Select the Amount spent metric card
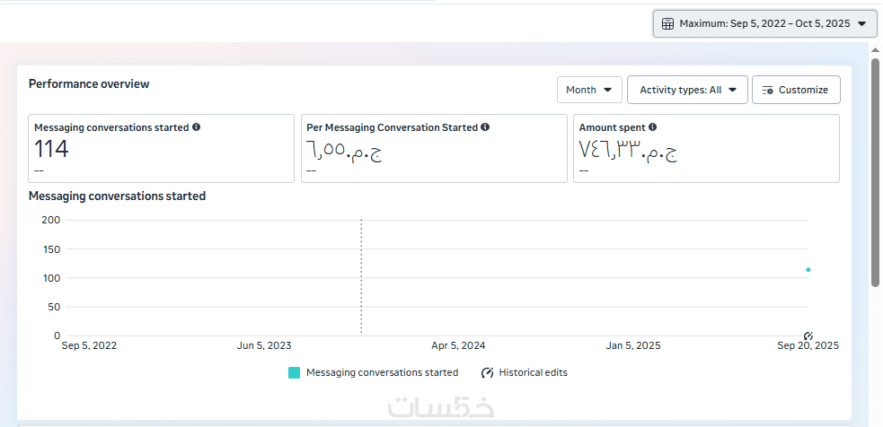Image resolution: width=883 pixels, height=427 pixels. coord(706,149)
